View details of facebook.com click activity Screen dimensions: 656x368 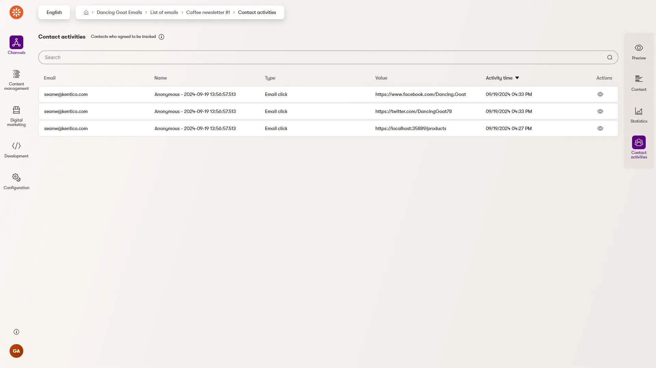pos(600,94)
